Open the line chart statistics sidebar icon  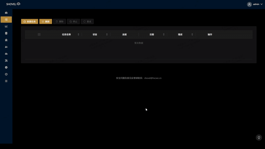[6, 26]
